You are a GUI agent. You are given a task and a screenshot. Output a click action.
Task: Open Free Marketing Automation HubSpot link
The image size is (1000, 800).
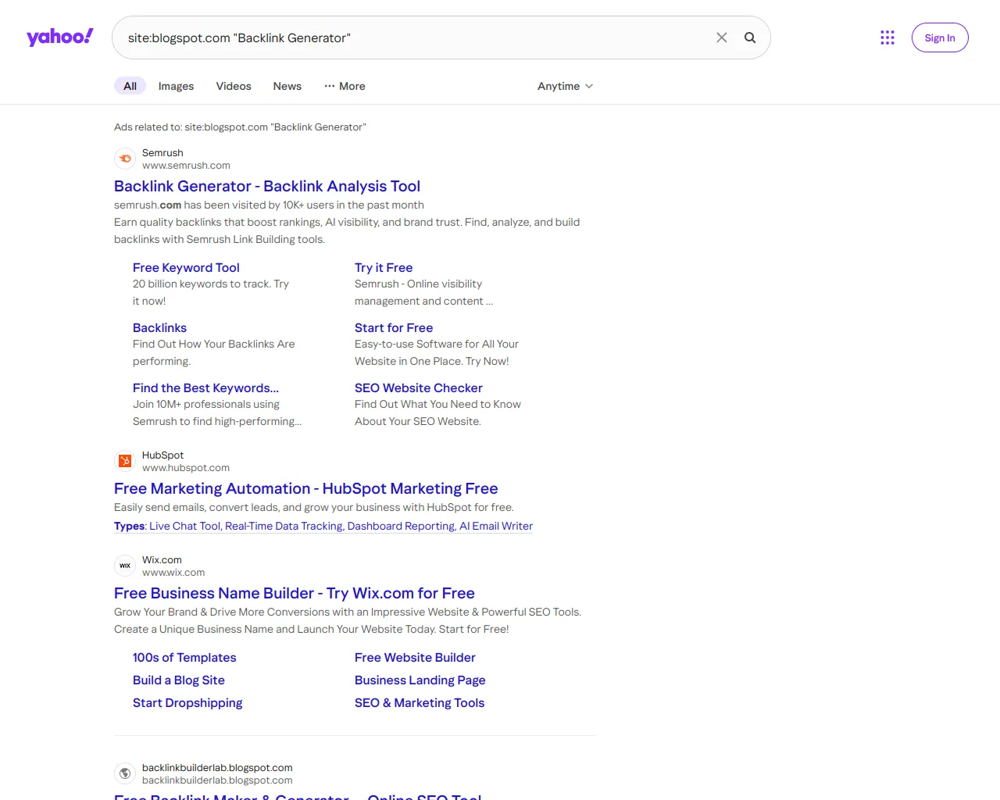click(306, 488)
